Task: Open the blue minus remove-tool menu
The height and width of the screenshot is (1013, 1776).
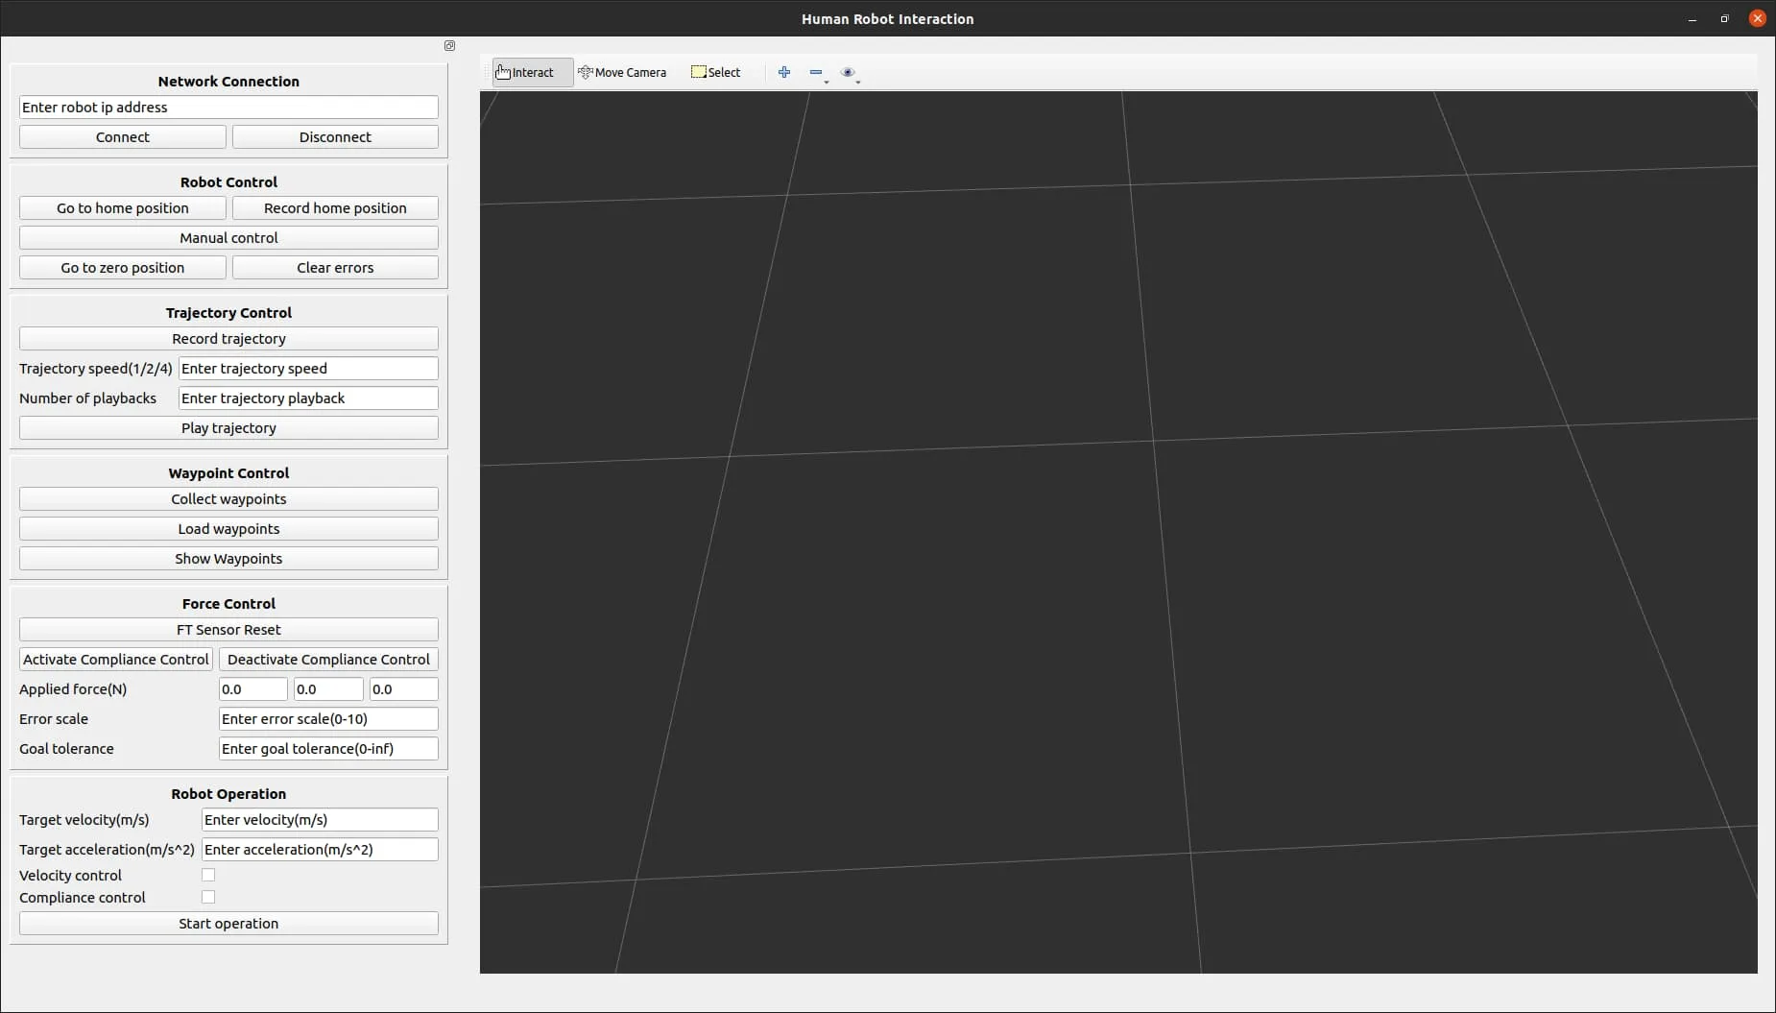Action: pos(817,73)
